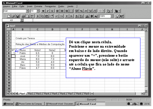The height and width of the screenshot is (109, 153).
Task: Open the Formatar menu
Action: [38, 6]
